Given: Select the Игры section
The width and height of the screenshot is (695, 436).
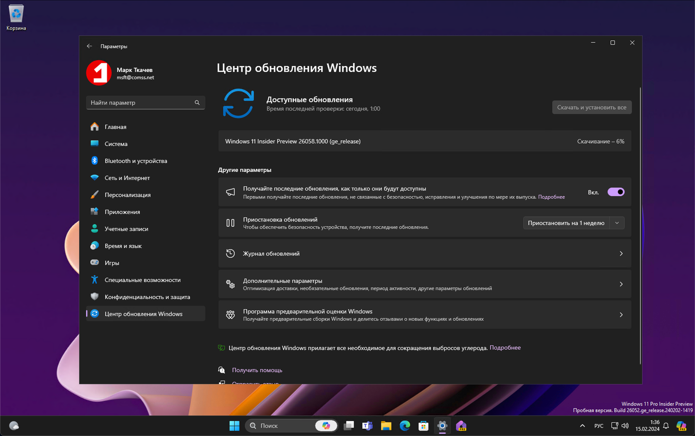Looking at the screenshot, I should tap(111, 262).
